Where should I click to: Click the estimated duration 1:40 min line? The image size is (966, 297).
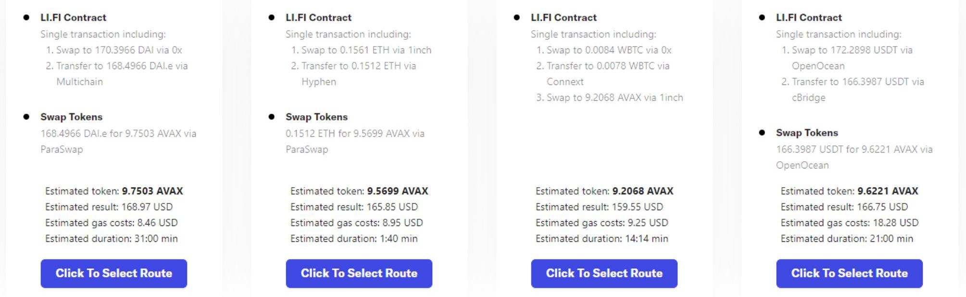[354, 238]
